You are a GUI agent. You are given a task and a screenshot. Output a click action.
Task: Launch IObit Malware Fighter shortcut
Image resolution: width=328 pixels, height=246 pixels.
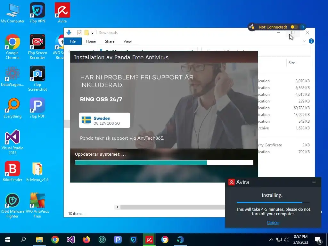click(12, 206)
